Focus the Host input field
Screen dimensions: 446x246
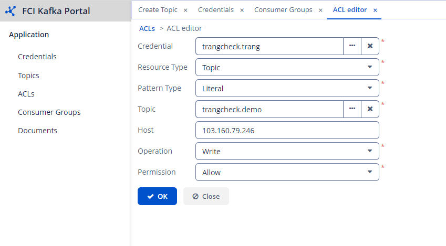[287, 130]
